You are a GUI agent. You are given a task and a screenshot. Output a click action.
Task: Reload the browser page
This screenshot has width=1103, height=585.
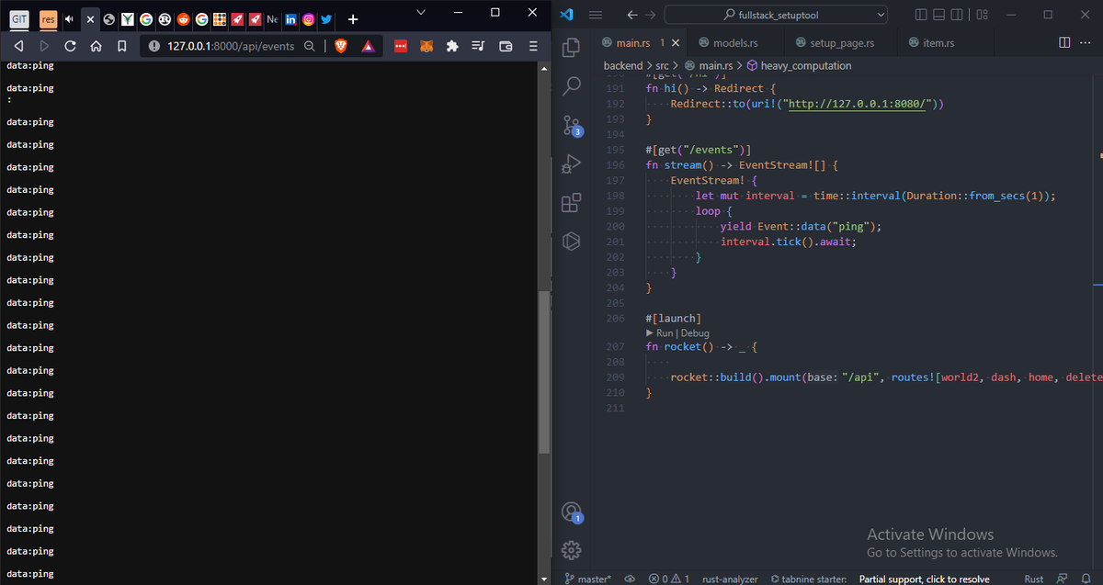click(x=70, y=46)
